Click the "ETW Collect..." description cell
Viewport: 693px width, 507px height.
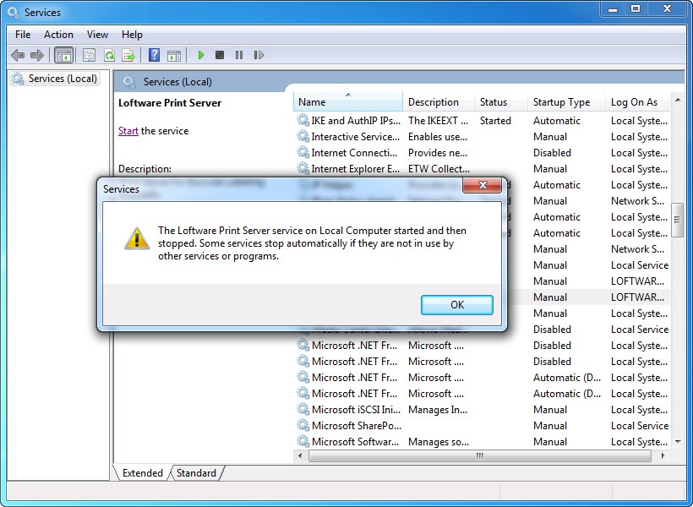(x=439, y=169)
